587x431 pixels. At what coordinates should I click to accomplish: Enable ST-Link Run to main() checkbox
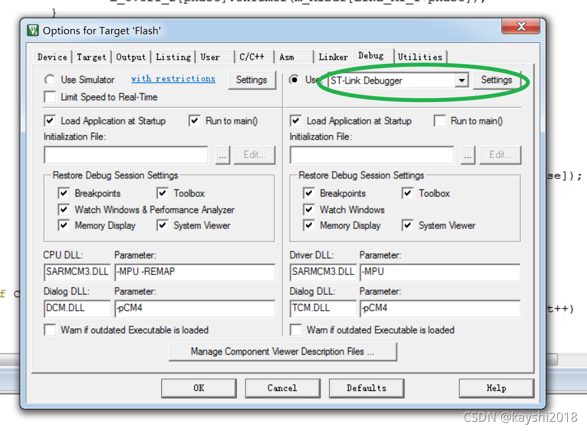point(440,121)
